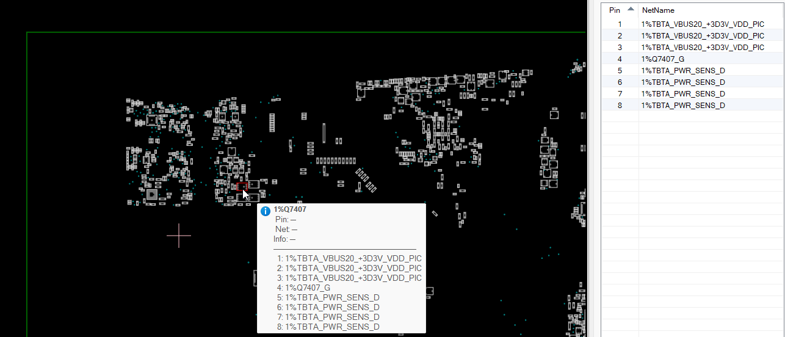Select pin 1 row TBTA_VBUS20_+3D3V_VDD_PIC in table
Screen dimensions: 785x337
click(x=692, y=24)
